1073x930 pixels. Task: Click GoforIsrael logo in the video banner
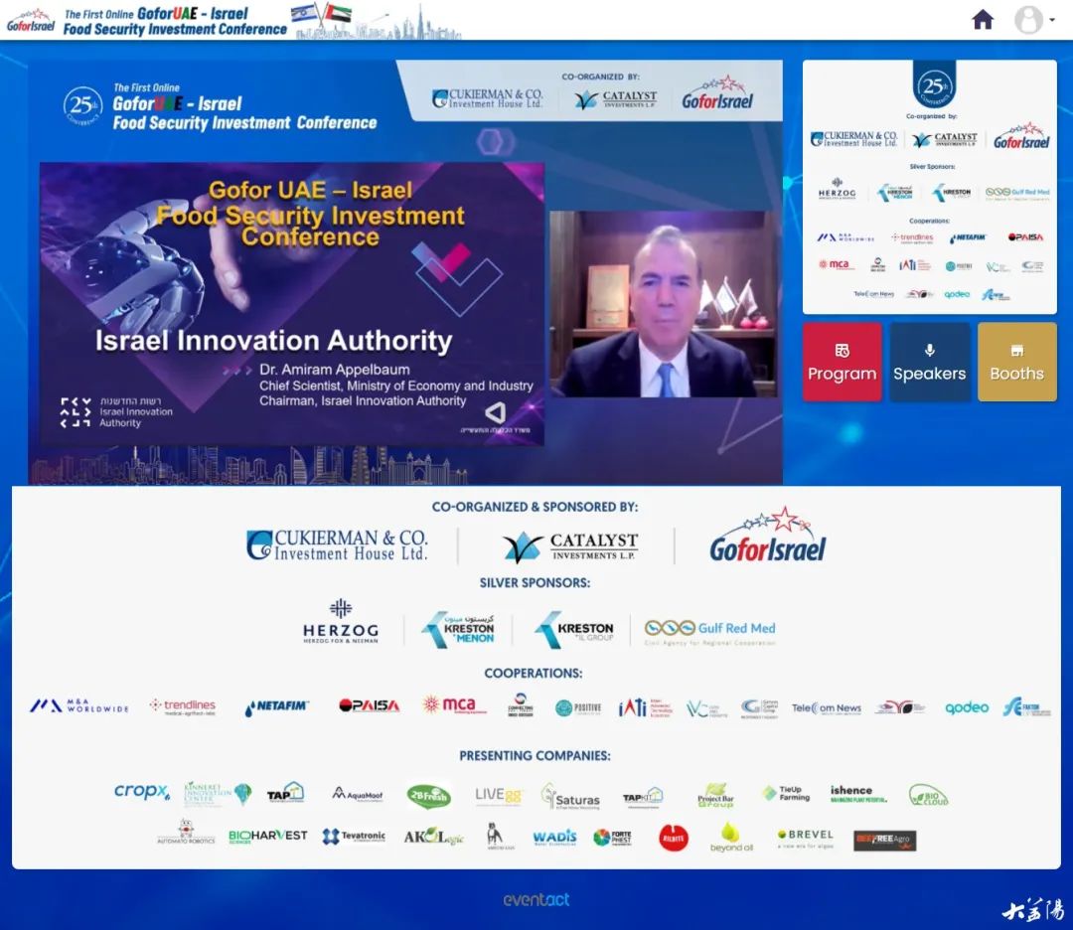click(717, 93)
